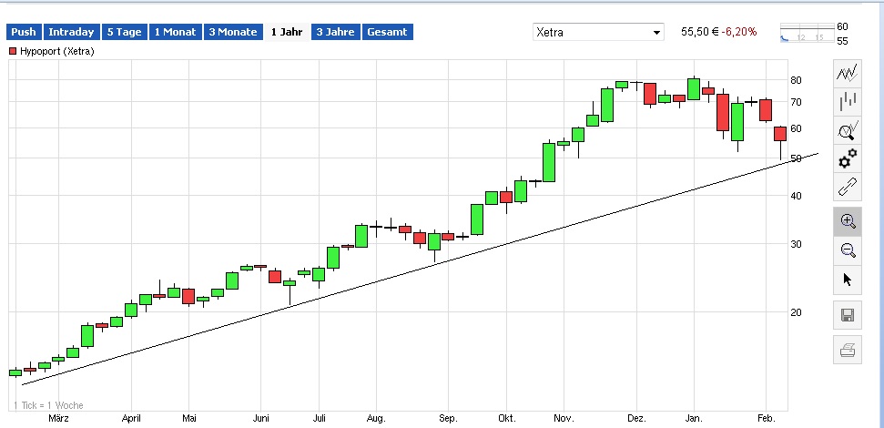Save the chart with floppy disk icon
This screenshot has width=884, height=428.
(848, 316)
